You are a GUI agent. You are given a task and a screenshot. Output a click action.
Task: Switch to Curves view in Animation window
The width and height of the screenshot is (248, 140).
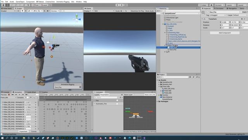click(34, 131)
